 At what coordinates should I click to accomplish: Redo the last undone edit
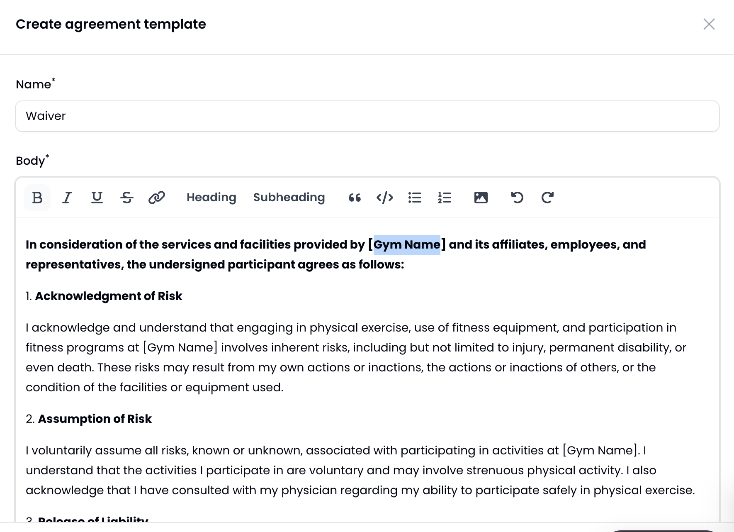[x=547, y=198]
